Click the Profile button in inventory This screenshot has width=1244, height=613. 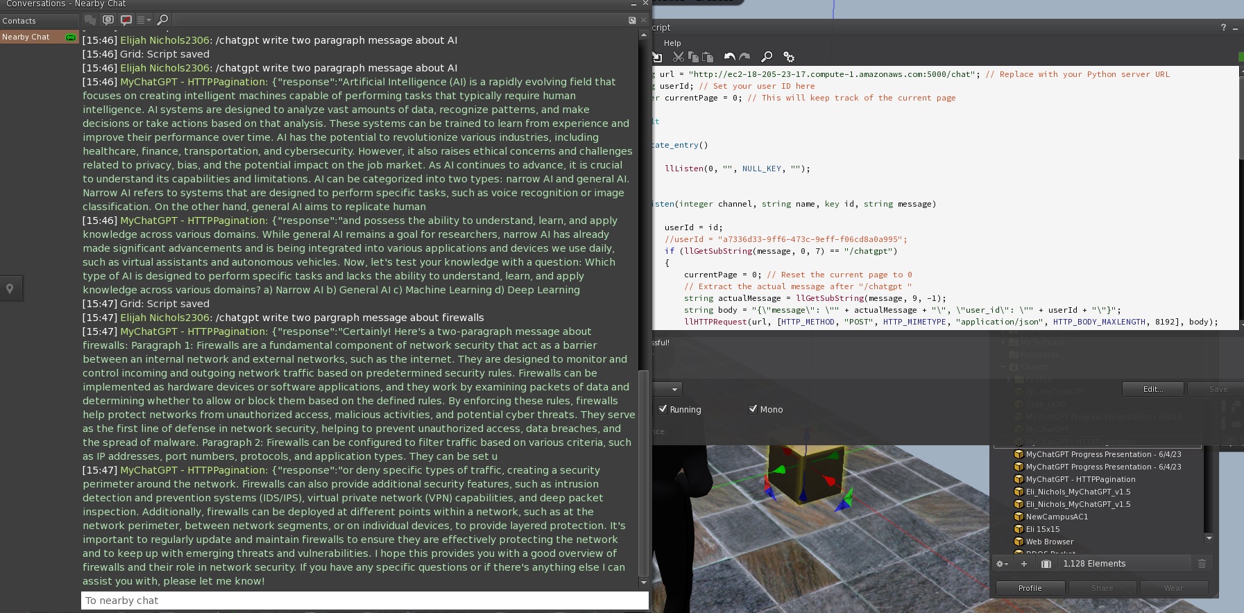[1030, 588]
